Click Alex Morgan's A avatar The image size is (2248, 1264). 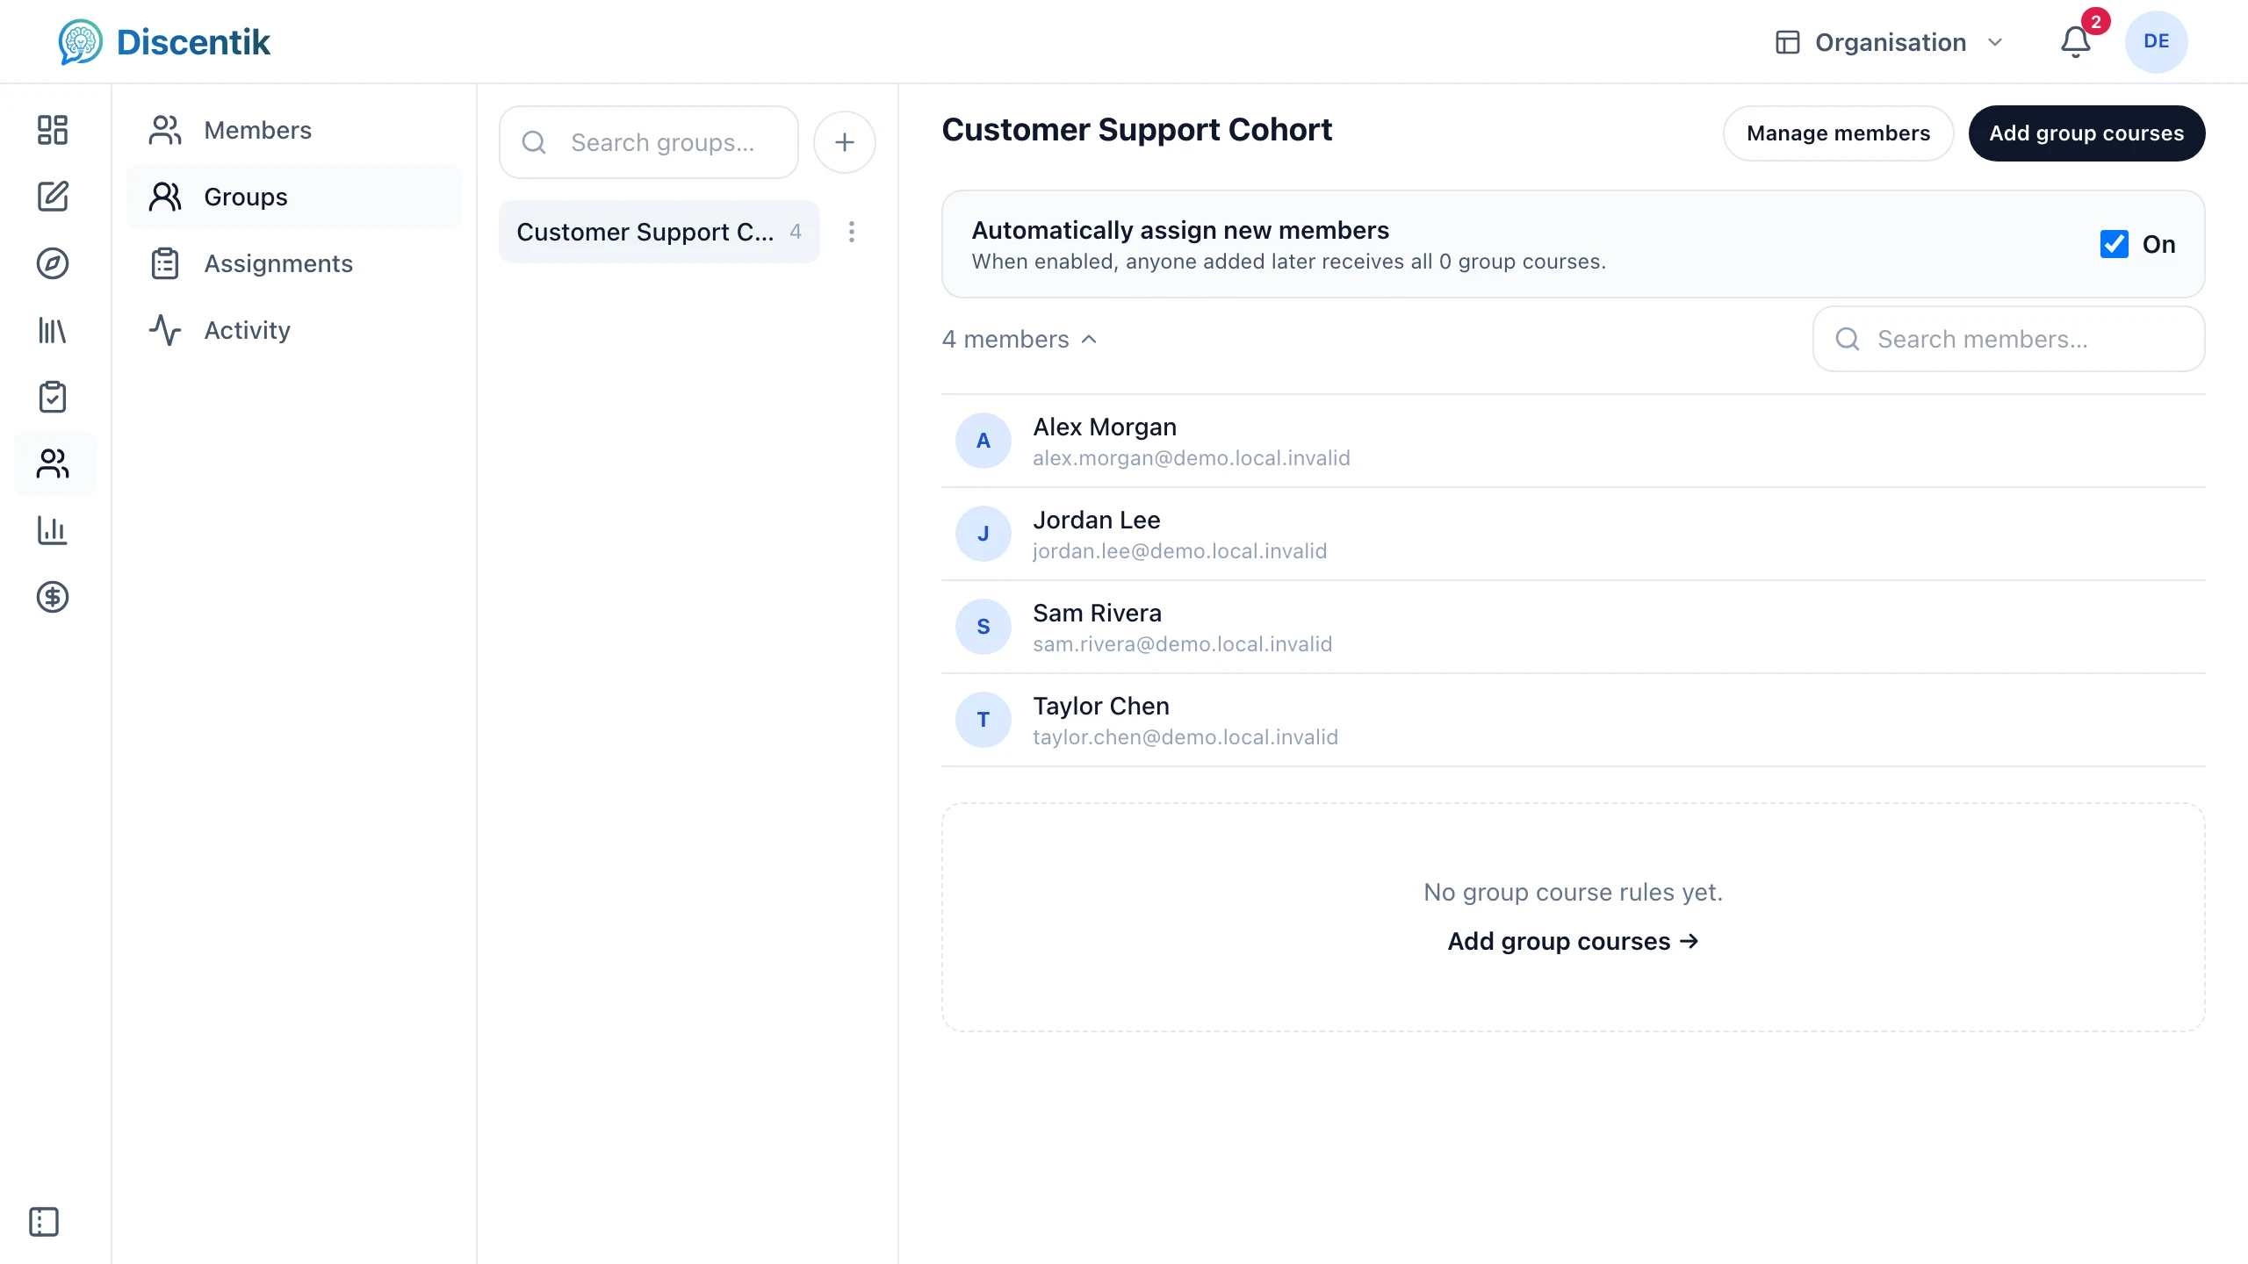pyautogui.click(x=983, y=441)
